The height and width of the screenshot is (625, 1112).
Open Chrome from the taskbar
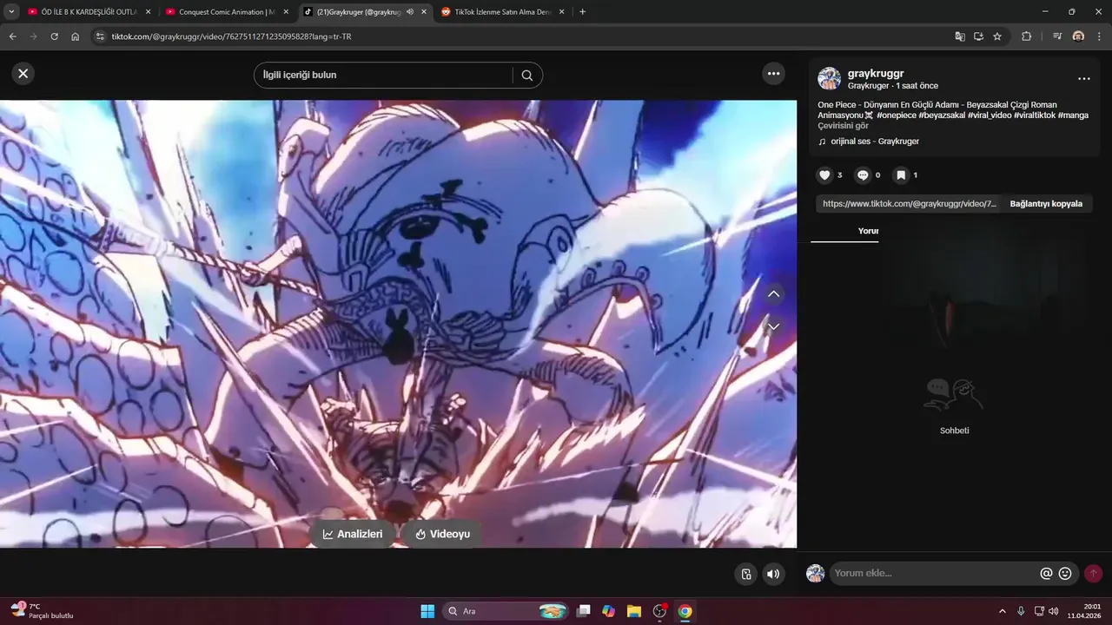pyautogui.click(x=685, y=611)
